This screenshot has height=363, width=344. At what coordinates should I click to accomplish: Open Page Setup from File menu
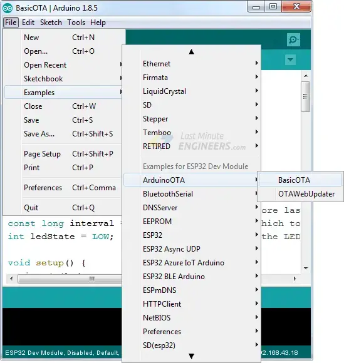[x=63, y=154]
